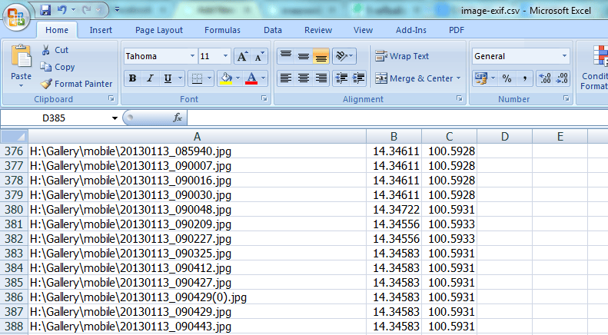Apply yellow fill color to the cell
The height and width of the screenshot is (335, 608).
tap(226, 78)
